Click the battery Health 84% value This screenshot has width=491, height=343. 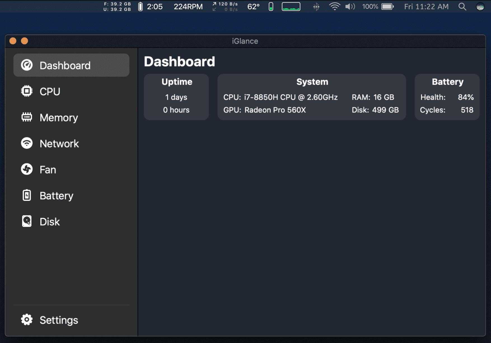click(x=466, y=97)
